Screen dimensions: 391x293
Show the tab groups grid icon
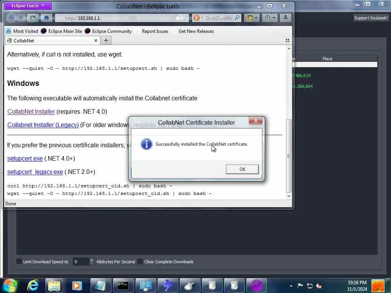(287, 40)
